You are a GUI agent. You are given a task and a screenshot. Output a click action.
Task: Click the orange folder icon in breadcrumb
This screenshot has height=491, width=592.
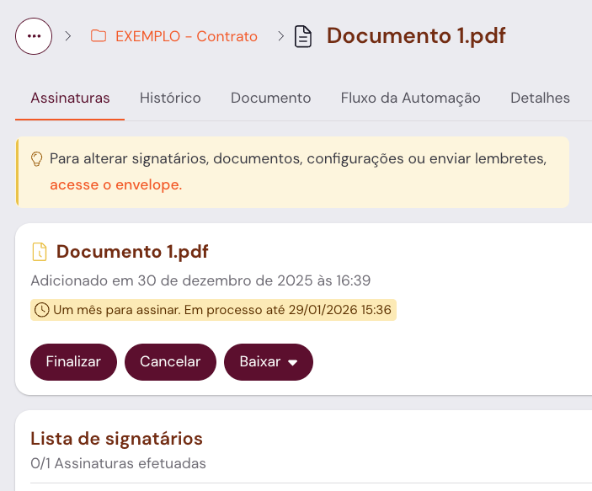pyautogui.click(x=99, y=36)
